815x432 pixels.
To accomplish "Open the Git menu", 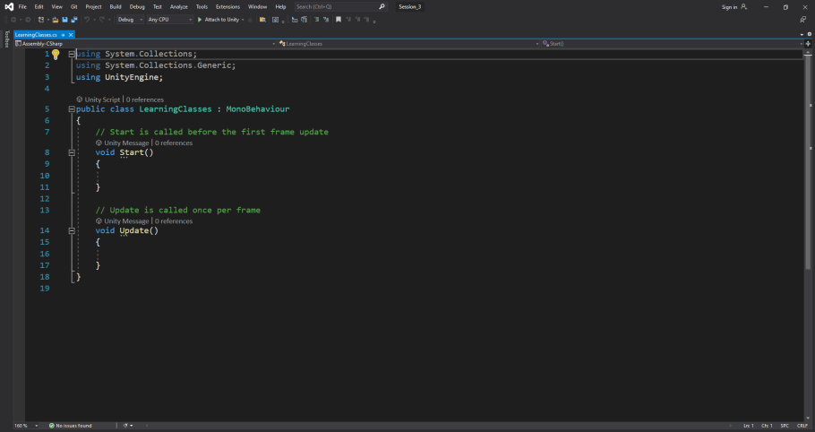I will [x=73, y=7].
